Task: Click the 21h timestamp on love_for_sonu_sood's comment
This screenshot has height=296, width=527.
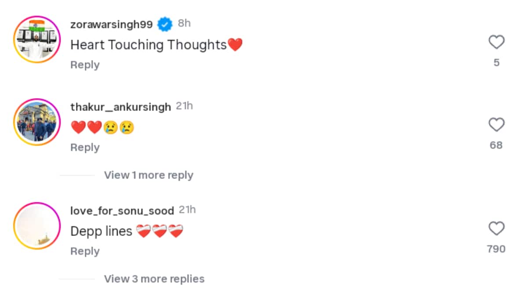Action: tap(188, 210)
